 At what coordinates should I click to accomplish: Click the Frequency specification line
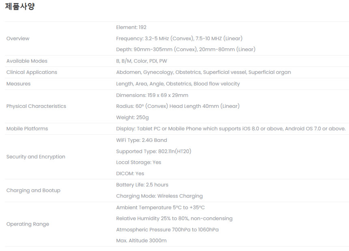click(x=179, y=39)
